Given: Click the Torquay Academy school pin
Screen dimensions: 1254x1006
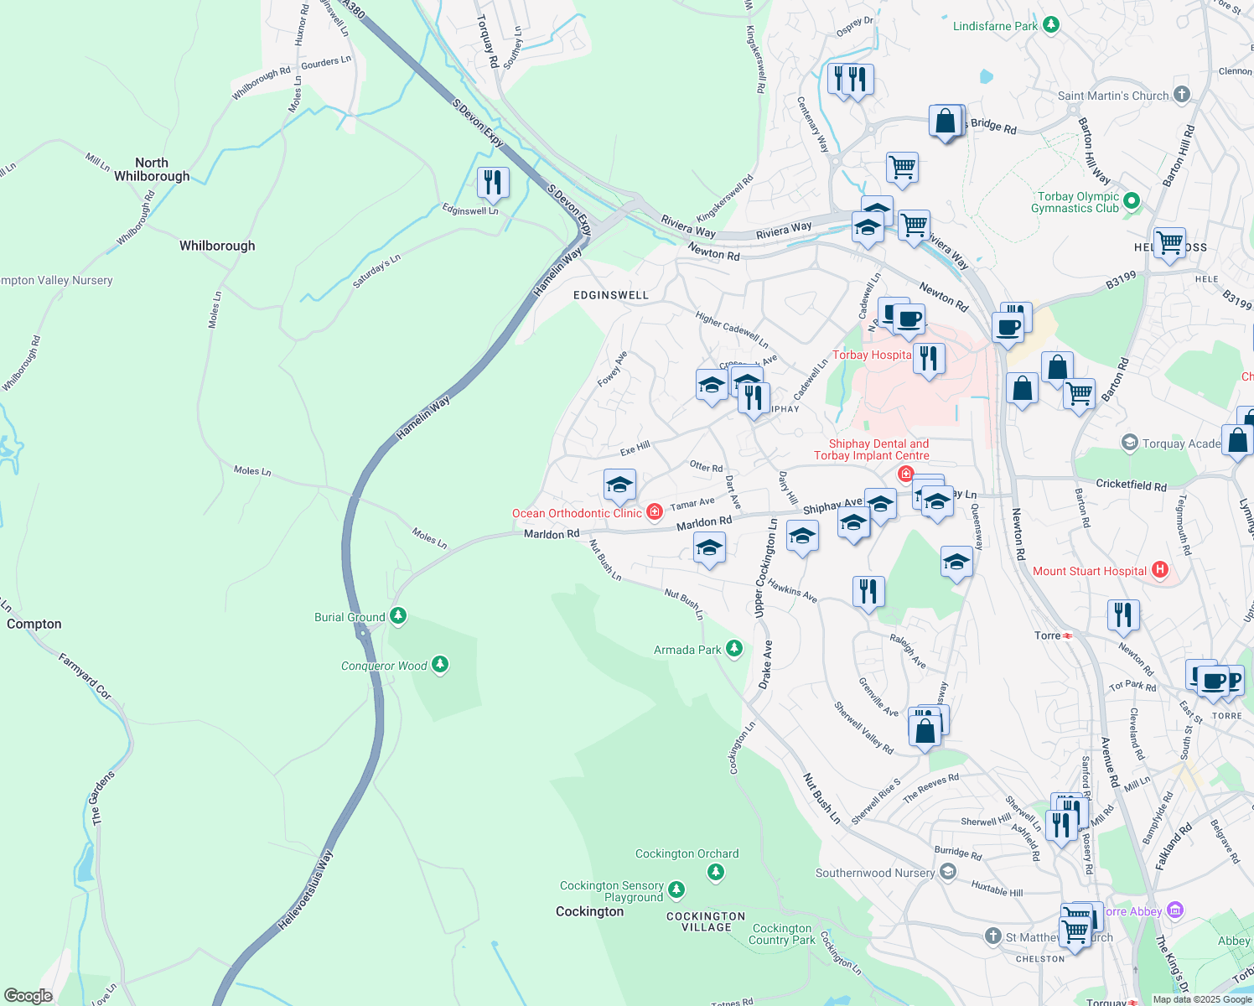Looking at the screenshot, I should [x=1130, y=442].
